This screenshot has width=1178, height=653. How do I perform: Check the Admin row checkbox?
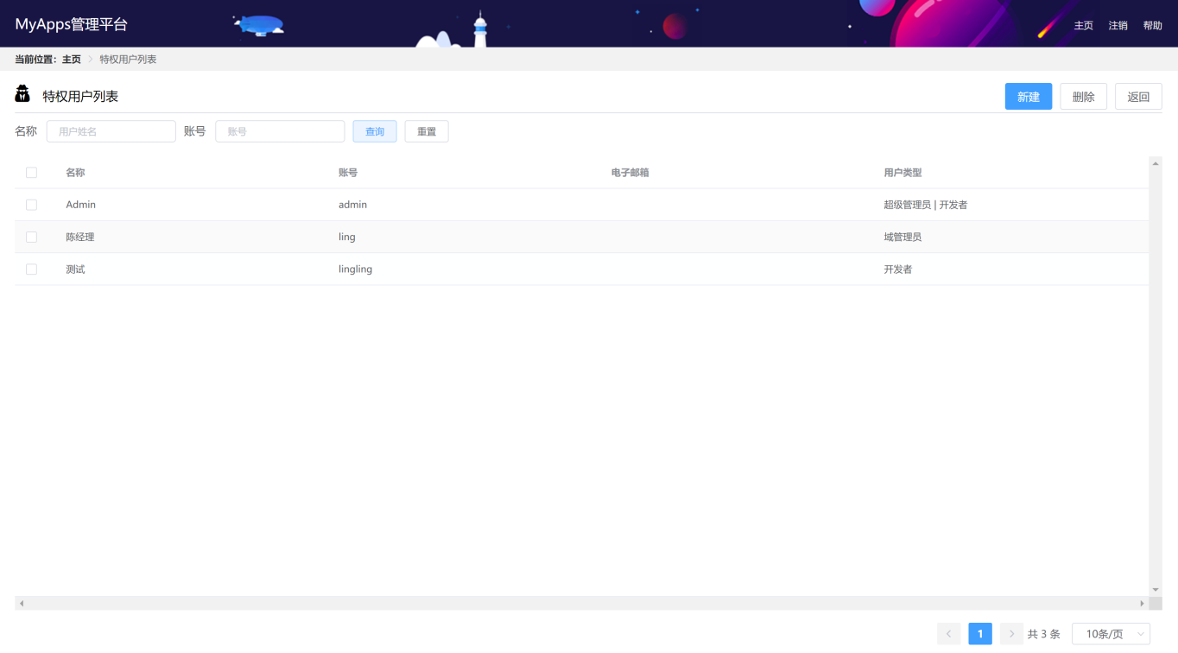32,205
